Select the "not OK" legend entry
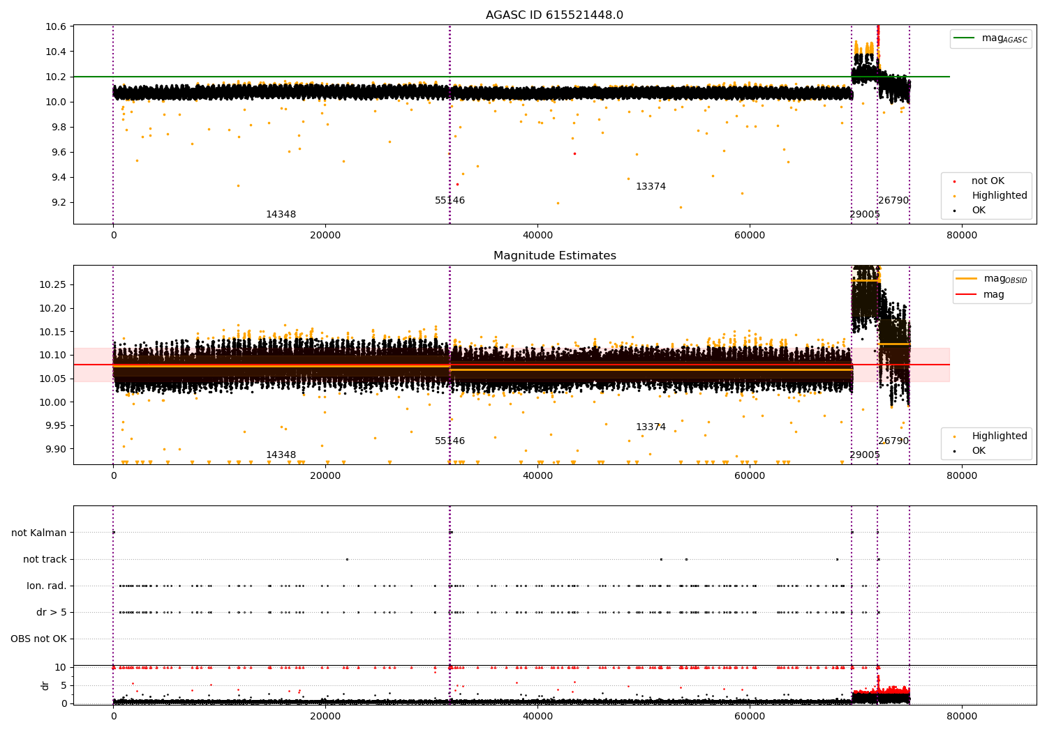This screenshot has width=1047, height=732. pos(986,181)
